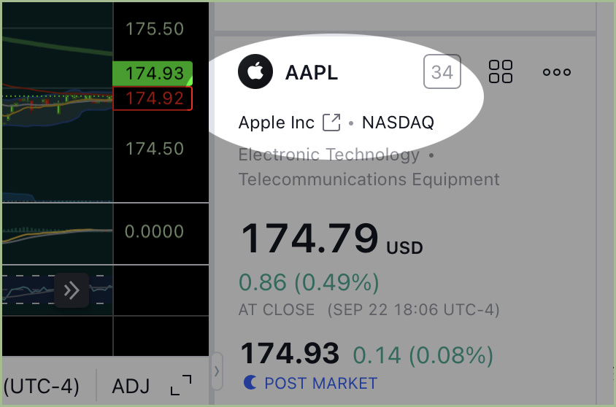Open the four-squares layout grid icon
The width and height of the screenshot is (616, 407).
coord(501,71)
